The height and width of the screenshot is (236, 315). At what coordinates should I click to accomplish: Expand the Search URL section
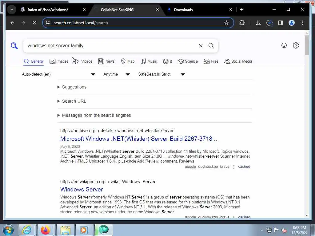(72, 101)
